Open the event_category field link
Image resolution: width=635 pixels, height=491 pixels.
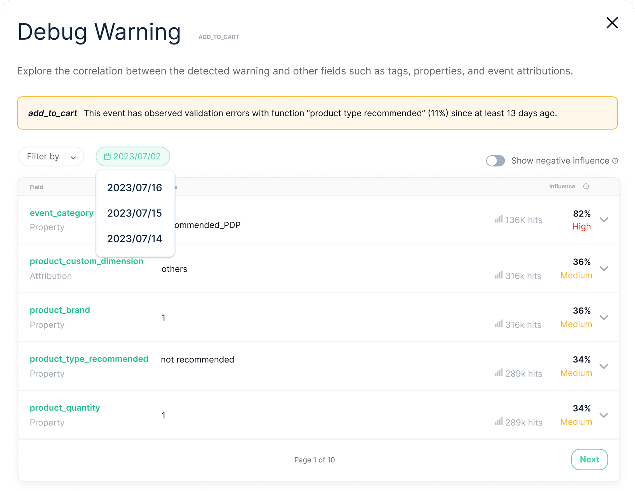(x=62, y=213)
